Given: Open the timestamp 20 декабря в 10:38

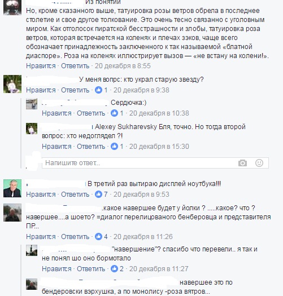Looking at the screenshot, I should pyautogui.click(x=159, y=113).
